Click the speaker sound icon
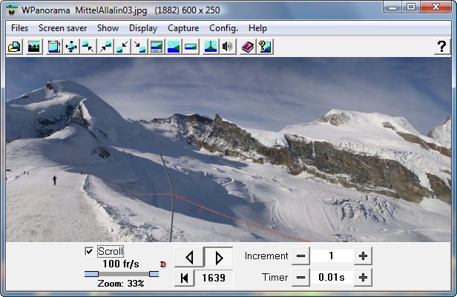Image resolution: width=457 pixels, height=297 pixels. [228, 47]
